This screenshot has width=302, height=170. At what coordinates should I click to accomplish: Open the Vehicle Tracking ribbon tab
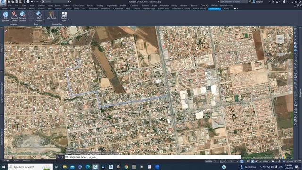click(199, 8)
